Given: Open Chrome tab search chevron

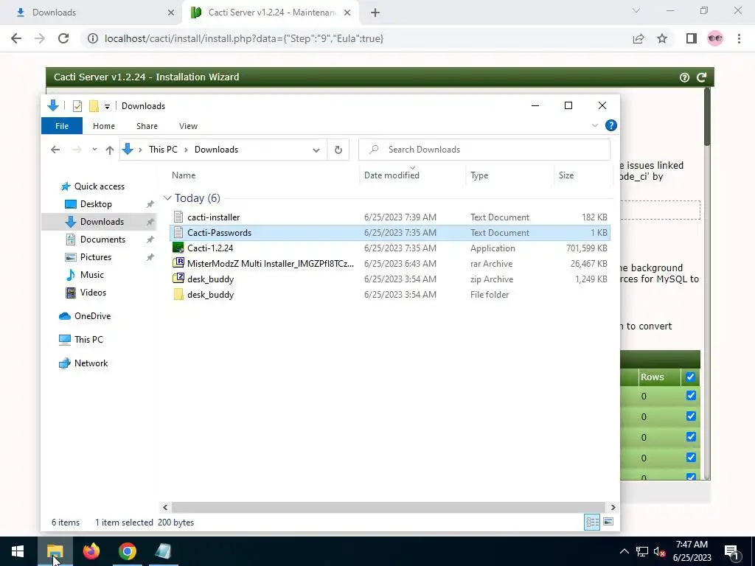Looking at the screenshot, I should [636, 10].
